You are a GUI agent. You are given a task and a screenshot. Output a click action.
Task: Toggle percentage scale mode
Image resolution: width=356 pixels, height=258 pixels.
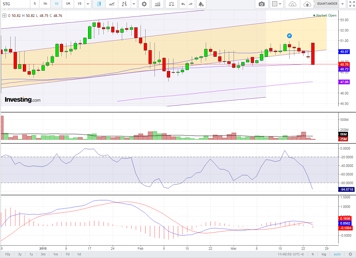pos(313,254)
